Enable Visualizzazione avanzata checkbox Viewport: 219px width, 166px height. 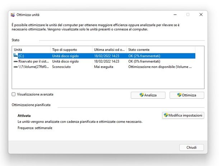pyautogui.click(x=14, y=94)
